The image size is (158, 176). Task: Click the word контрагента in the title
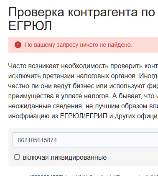[x=103, y=13]
